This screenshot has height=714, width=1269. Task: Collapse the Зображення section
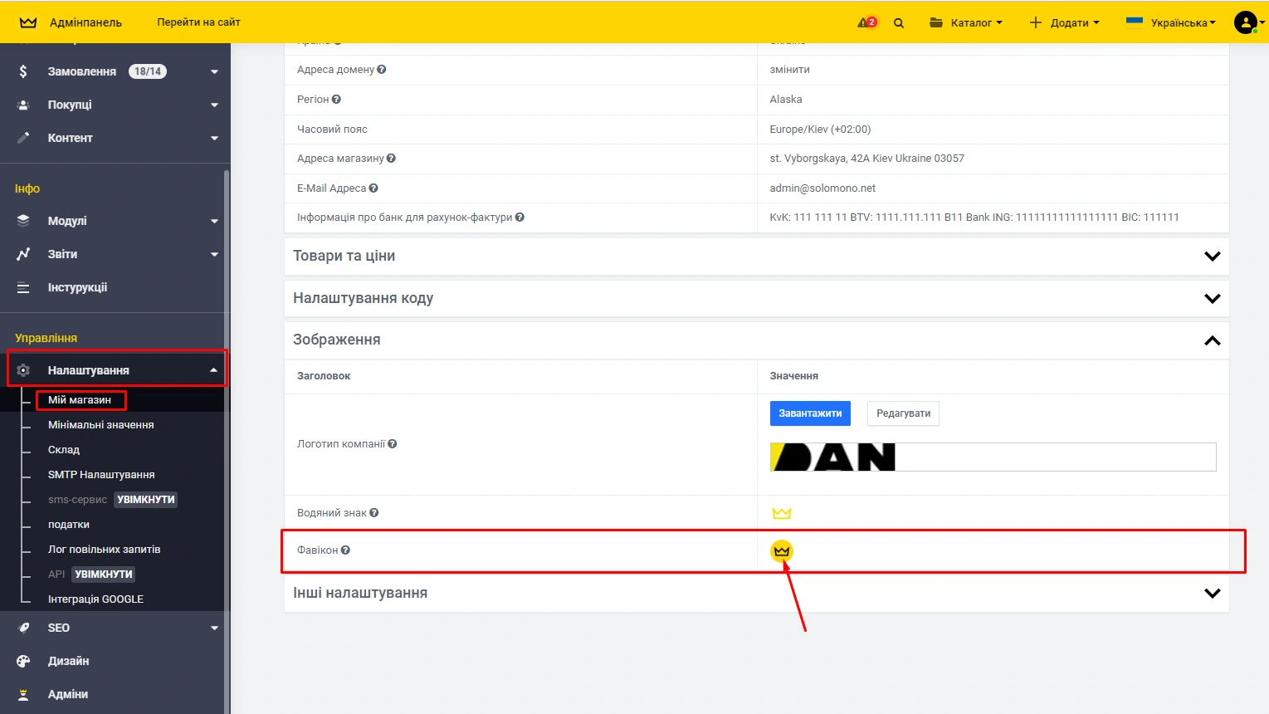pyautogui.click(x=1212, y=340)
